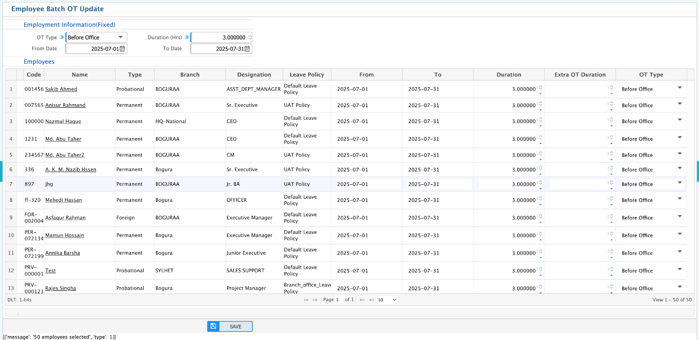Sort the grid by Branch column header

click(x=190, y=75)
